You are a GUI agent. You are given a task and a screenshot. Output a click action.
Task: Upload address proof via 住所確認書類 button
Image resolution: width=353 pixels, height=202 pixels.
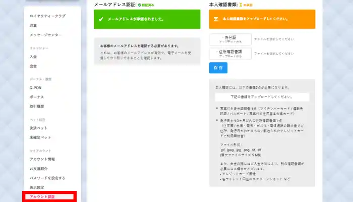[x=230, y=54]
